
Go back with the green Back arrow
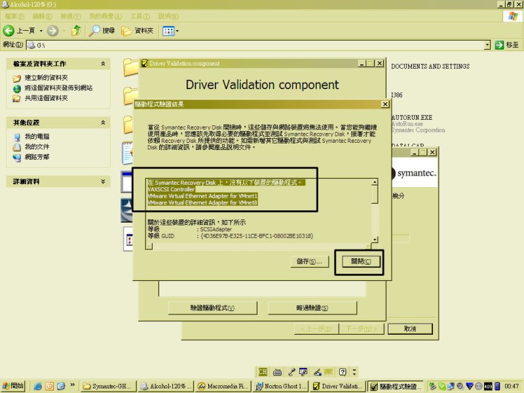[9, 31]
